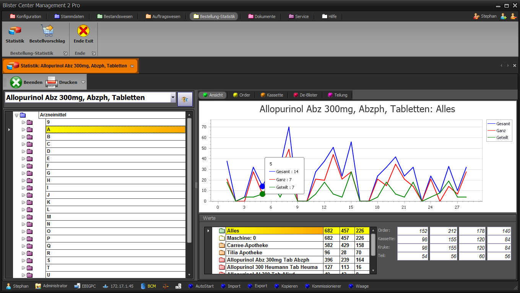Click the scales icon in status bar

coord(165,286)
